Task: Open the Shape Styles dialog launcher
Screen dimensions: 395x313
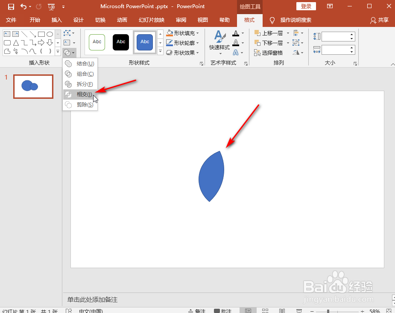Action: (202, 64)
